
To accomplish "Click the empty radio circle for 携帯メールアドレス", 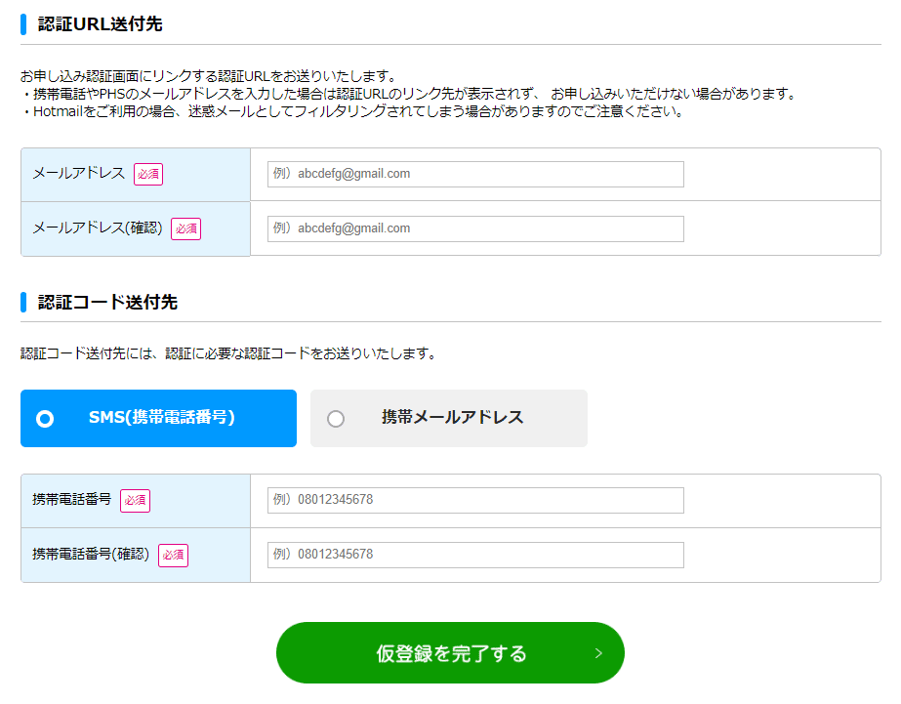I will point(336,418).
